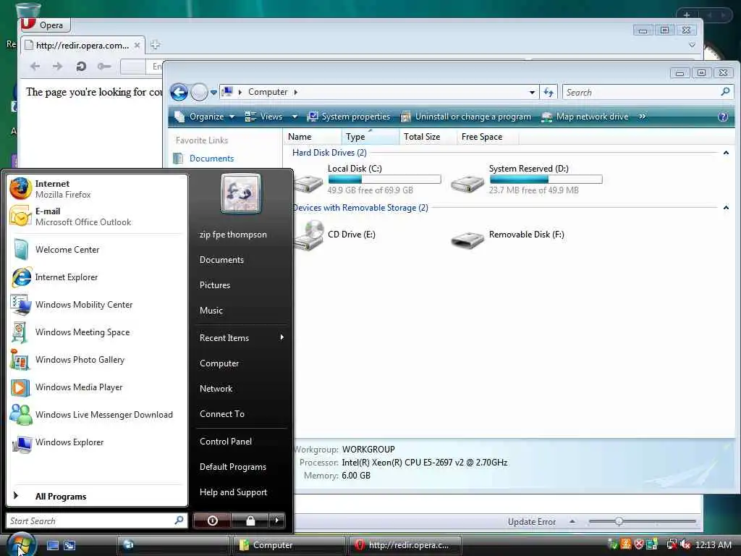Viewport: 741px width, 556px height.
Task: Click Opera password wand key icon
Action: pos(104,66)
